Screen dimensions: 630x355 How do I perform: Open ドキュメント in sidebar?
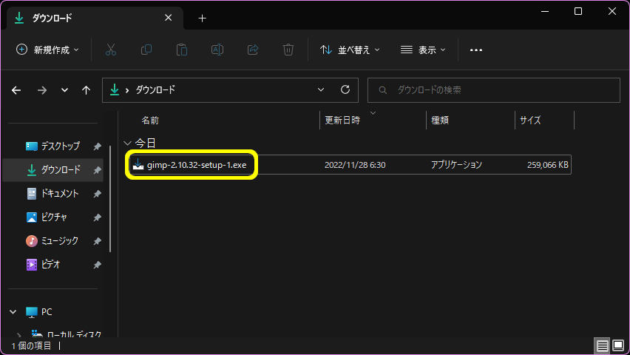[52, 193]
